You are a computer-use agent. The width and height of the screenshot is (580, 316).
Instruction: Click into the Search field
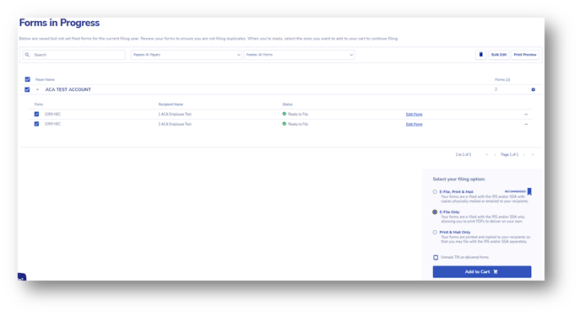click(74, 55)
